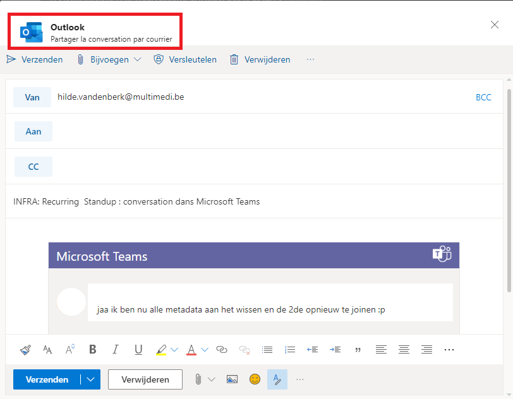Click the bottom Verwijderen button
This screenshot has height=399, width=513.
[x=145, y=379]
